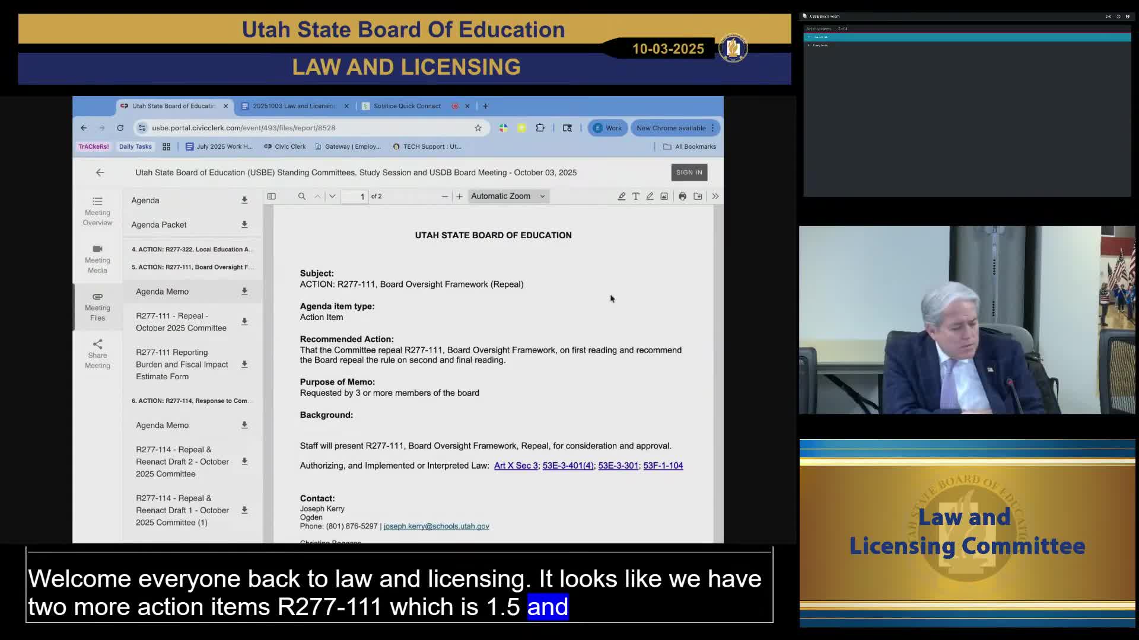Open Meeting Media sidebar section

[97, 259]
